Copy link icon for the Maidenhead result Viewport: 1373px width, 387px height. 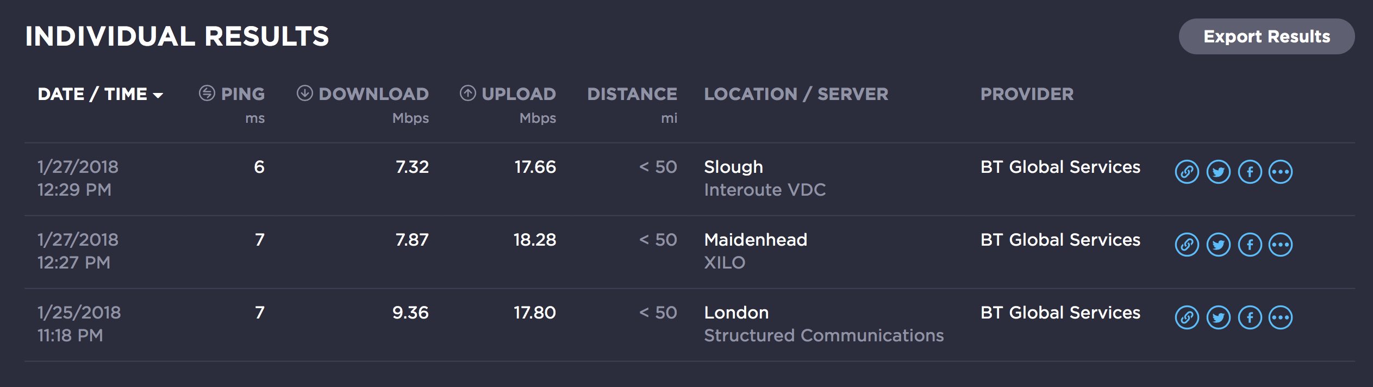[1187, 245]
